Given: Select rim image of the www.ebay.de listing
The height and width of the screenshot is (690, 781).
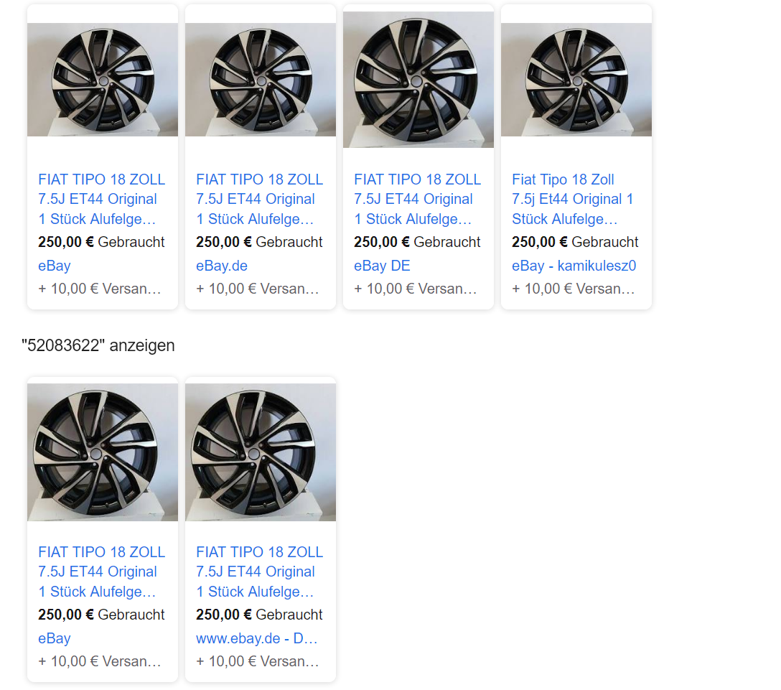Looking at the screenshot, I should tap(260, 452).
